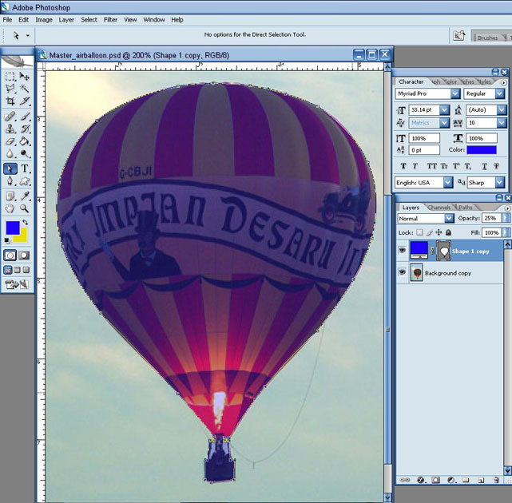Open the Window menu

[x=154, y=20]
